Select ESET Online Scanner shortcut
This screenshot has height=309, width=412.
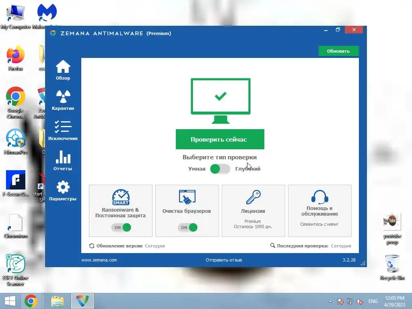tap(16, 270)
